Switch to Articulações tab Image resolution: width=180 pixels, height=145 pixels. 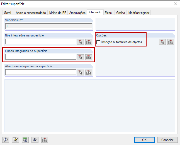(x=77, y=13)
